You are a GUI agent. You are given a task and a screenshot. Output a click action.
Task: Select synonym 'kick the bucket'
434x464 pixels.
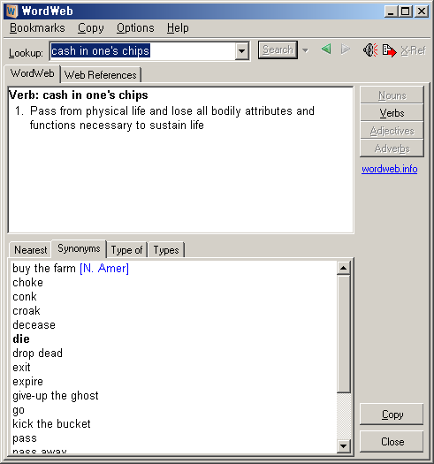click(x=51, y=423)
